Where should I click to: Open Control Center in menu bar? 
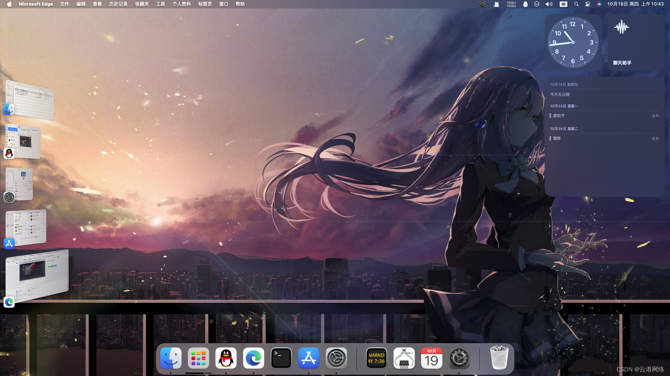click(x=588, y=4)
